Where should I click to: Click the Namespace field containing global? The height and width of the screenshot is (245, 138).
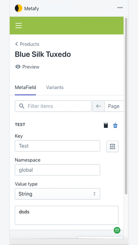point(58,170)
